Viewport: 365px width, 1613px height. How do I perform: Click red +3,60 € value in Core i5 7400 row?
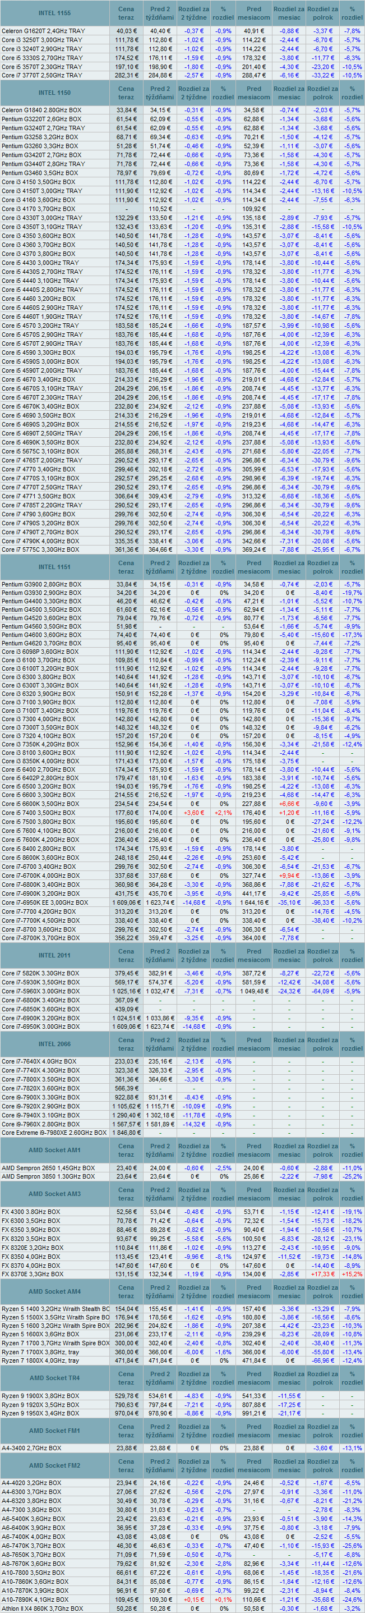point(194,813)
